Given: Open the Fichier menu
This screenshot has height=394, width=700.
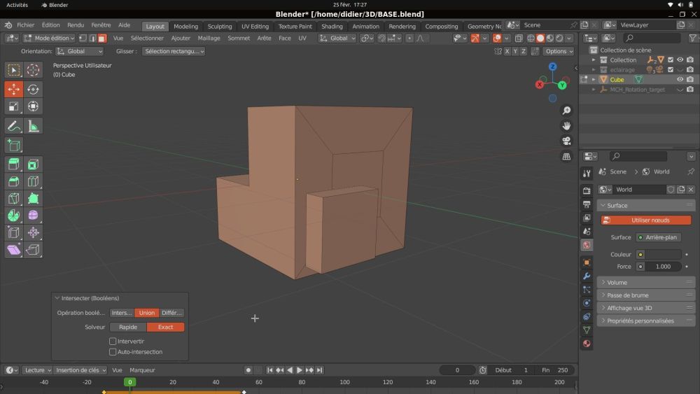Looking at the screenshot, I should coord(25,25).
